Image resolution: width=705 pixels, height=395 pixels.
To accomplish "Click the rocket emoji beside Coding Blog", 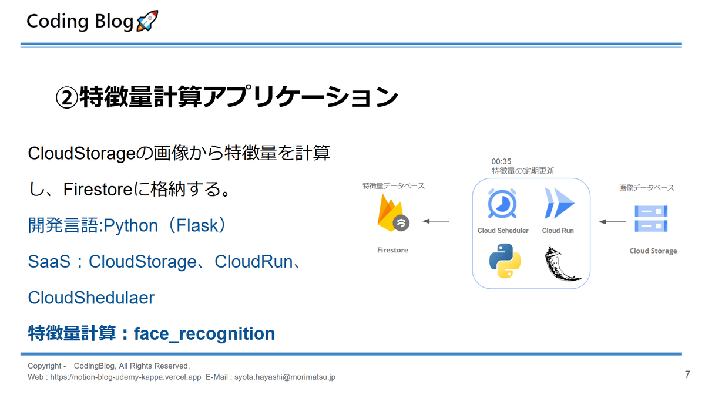I will [x=146, y=22].
